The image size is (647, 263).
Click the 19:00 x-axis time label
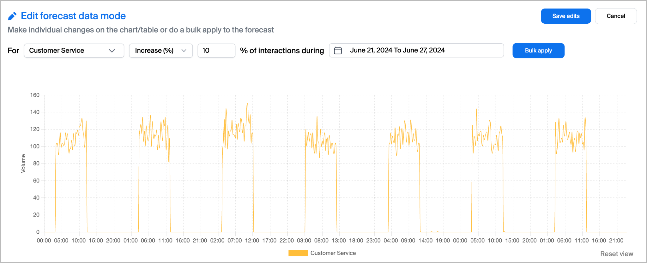point(443,241)
